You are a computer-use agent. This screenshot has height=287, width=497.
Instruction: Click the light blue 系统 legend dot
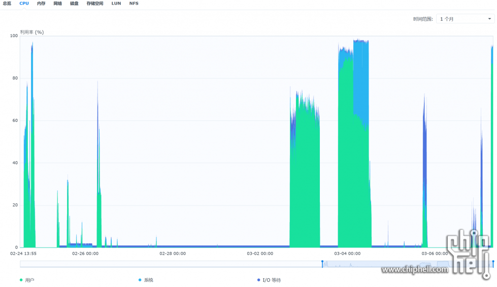point(140,280)
